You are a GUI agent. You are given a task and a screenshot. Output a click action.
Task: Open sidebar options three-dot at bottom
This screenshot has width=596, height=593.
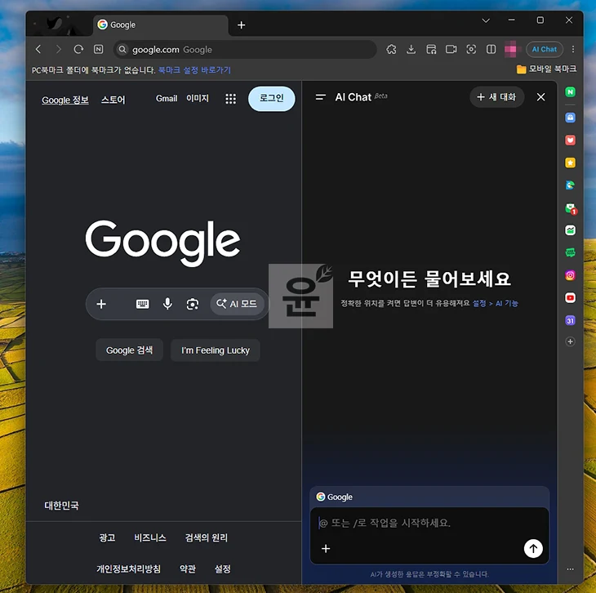pyautogui.click(x=570, y=569)
